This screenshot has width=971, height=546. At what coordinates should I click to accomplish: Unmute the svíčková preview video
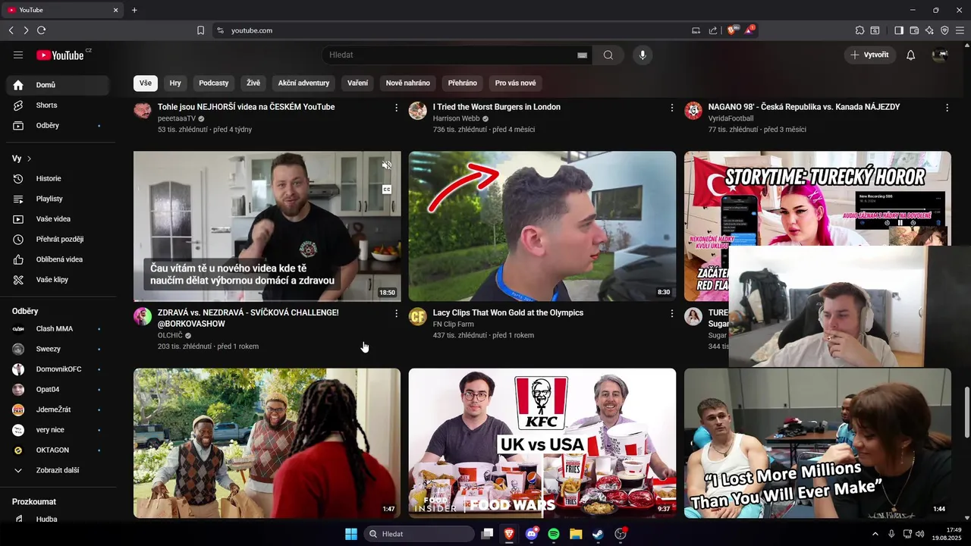click(x=386, y=165)
